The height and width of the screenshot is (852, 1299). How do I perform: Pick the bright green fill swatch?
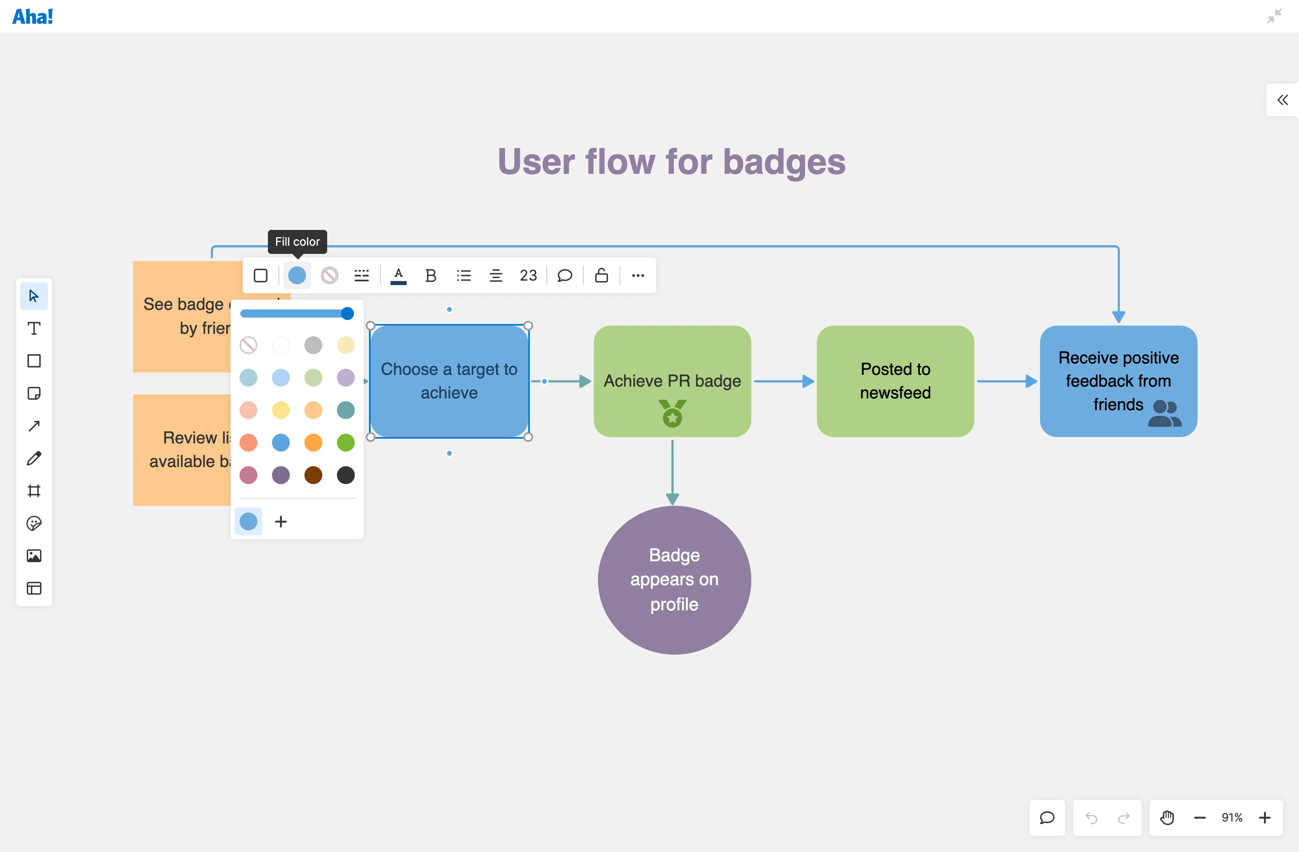(345, 442)
